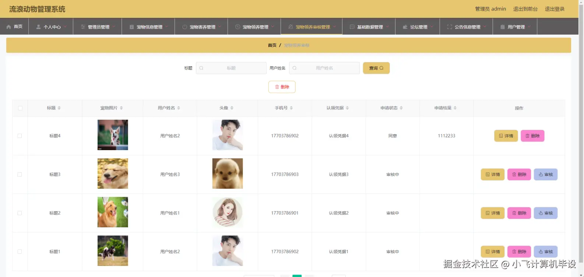Click phone number 17703786903
584x277 pixels.
pyautogui.click(x=285, y=174)
